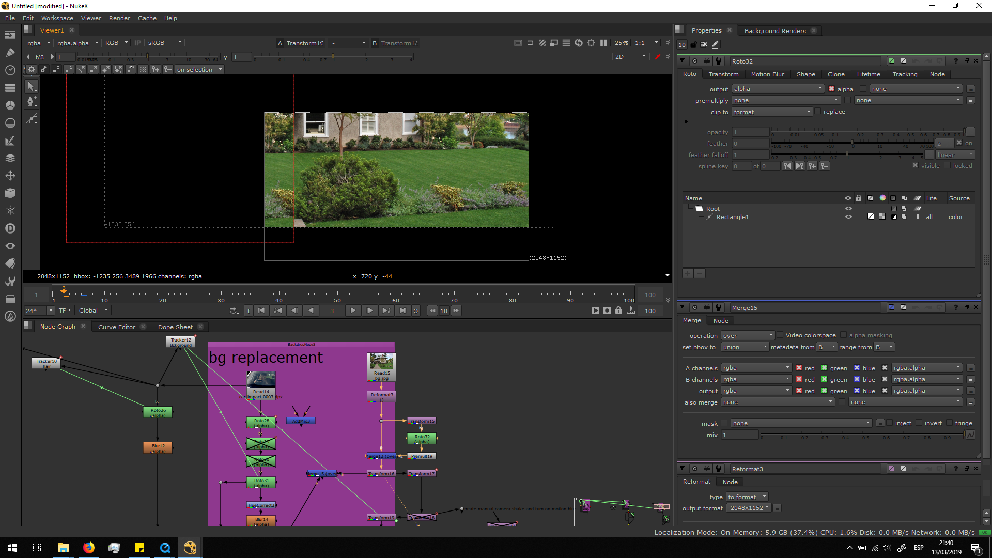Viewport: 992px width, 558px height.
Task: Toggle visibility eye of Rectangle1 shape
Action: tap(848, 217)
